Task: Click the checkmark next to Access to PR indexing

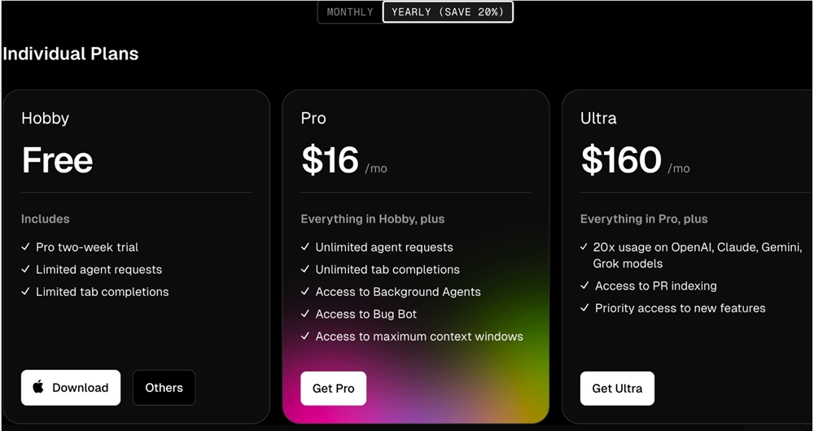Action: (x=585, y=285)
